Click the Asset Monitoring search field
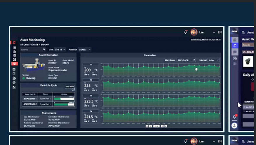Screen dimensions: 256x145 31,50
